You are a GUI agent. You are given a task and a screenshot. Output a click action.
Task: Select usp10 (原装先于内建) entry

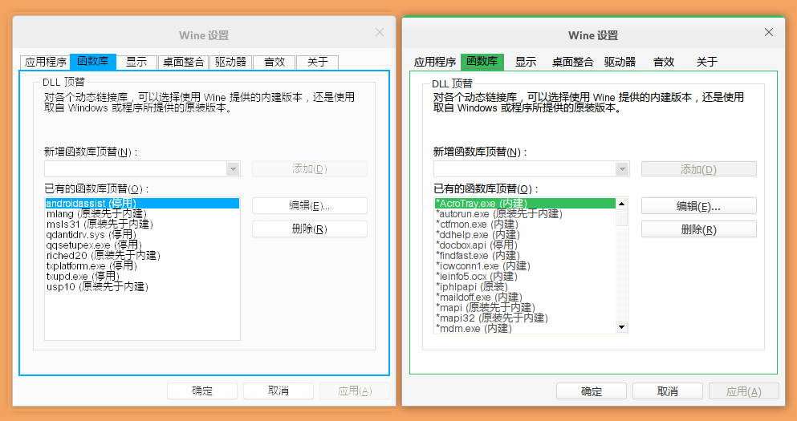click(142, 287)
